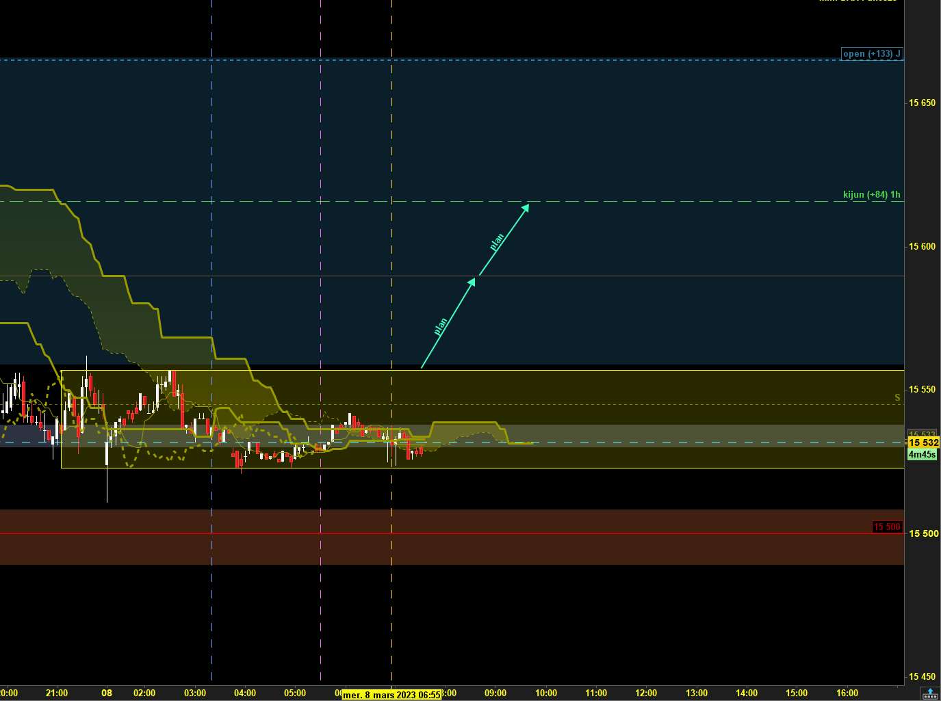This screenshot has height=701, width=941.
Task: Click the 05:00 time axis label
Action: coord(295,693)
